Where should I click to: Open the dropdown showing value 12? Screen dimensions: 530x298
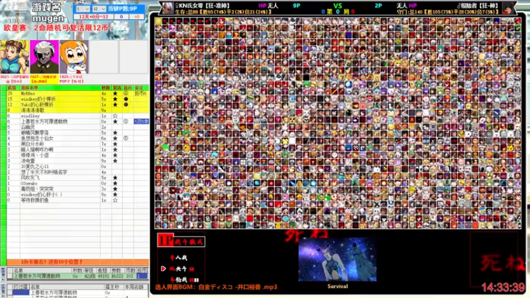[99, 9]
